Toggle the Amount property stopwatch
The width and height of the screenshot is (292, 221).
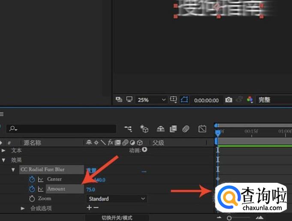tap(32, 189)
